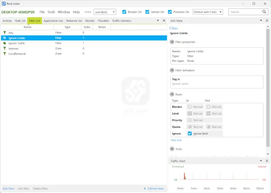Toggle the Priorities On checkbox
Screen dimensions: 271x193
tap(170, 12)
